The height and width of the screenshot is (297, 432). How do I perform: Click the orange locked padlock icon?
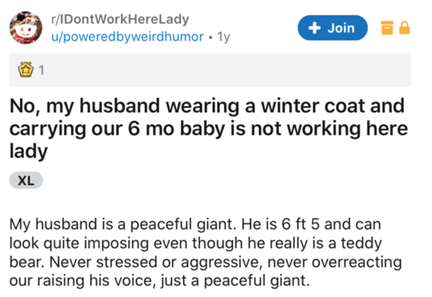click(x=403, y=28)
